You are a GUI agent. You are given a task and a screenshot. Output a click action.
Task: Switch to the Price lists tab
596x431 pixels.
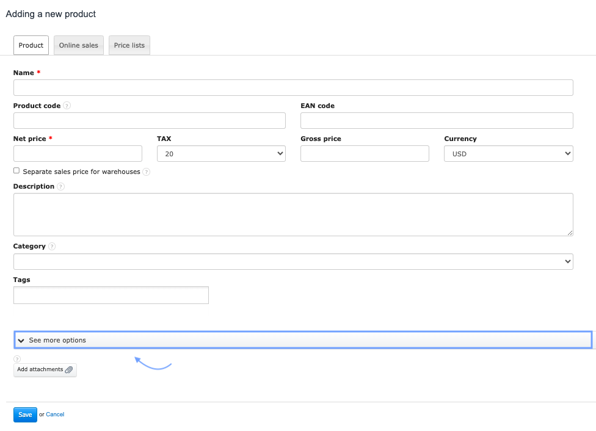coord(129,46)
